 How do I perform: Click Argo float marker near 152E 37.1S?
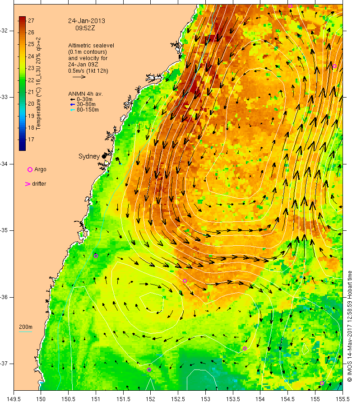pos(149,369)
